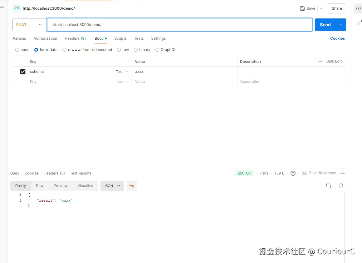Open the Cookies link
Viewport: 362px width, 263px height.
click(x=337, y=38)
